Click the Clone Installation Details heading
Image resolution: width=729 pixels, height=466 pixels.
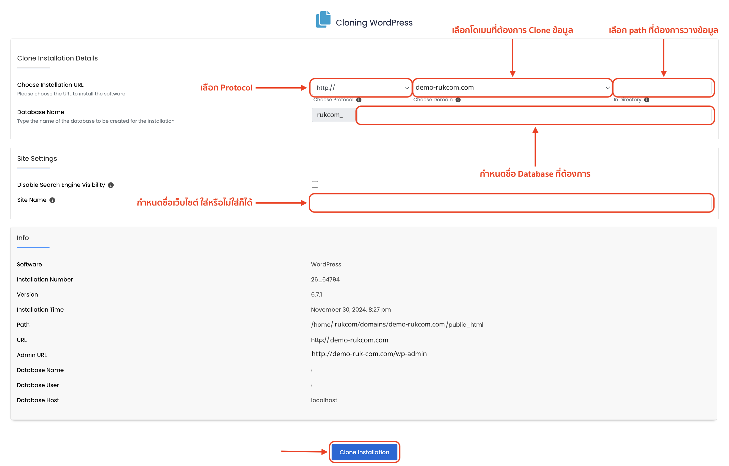57,58
